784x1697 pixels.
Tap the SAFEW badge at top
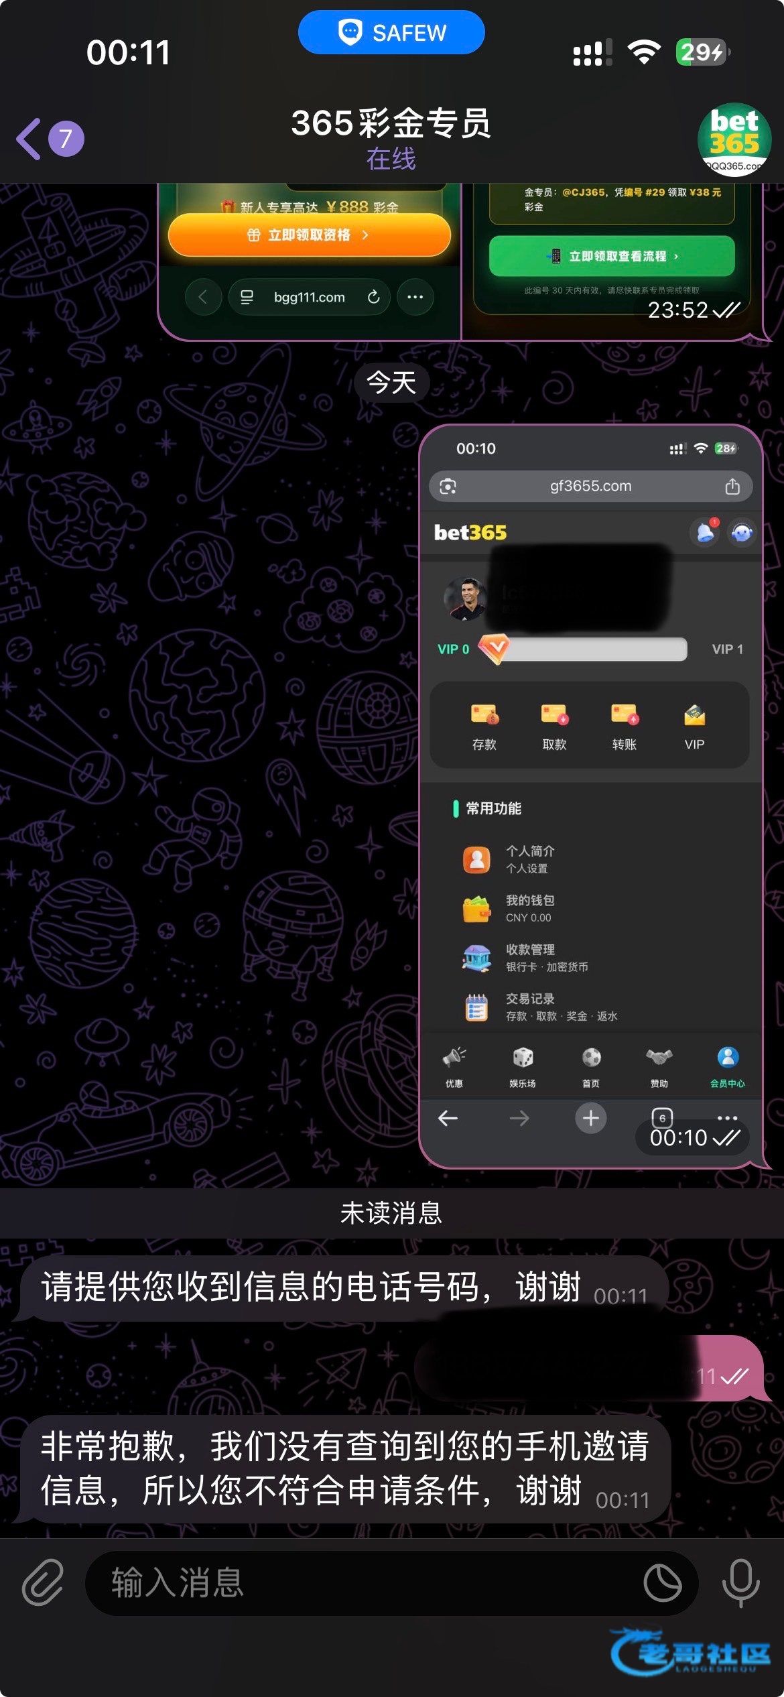391,32
